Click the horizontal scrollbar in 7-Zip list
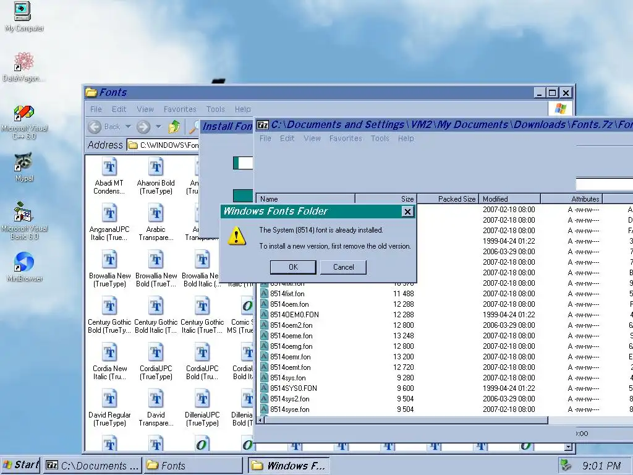Image resolution: width=633 pixels, height=475 pixels. pyautogui.click(x=406, y=421)
